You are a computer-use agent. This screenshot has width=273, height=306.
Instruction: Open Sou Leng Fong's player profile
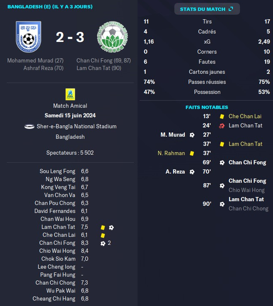point(57,171)
